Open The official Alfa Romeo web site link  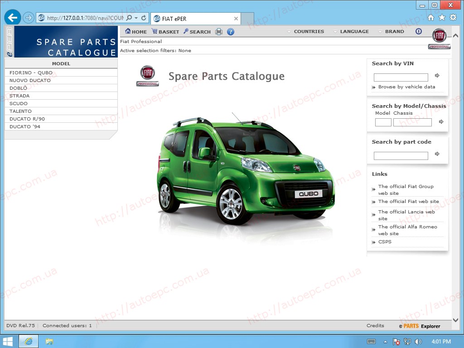(x=407, y=230)
